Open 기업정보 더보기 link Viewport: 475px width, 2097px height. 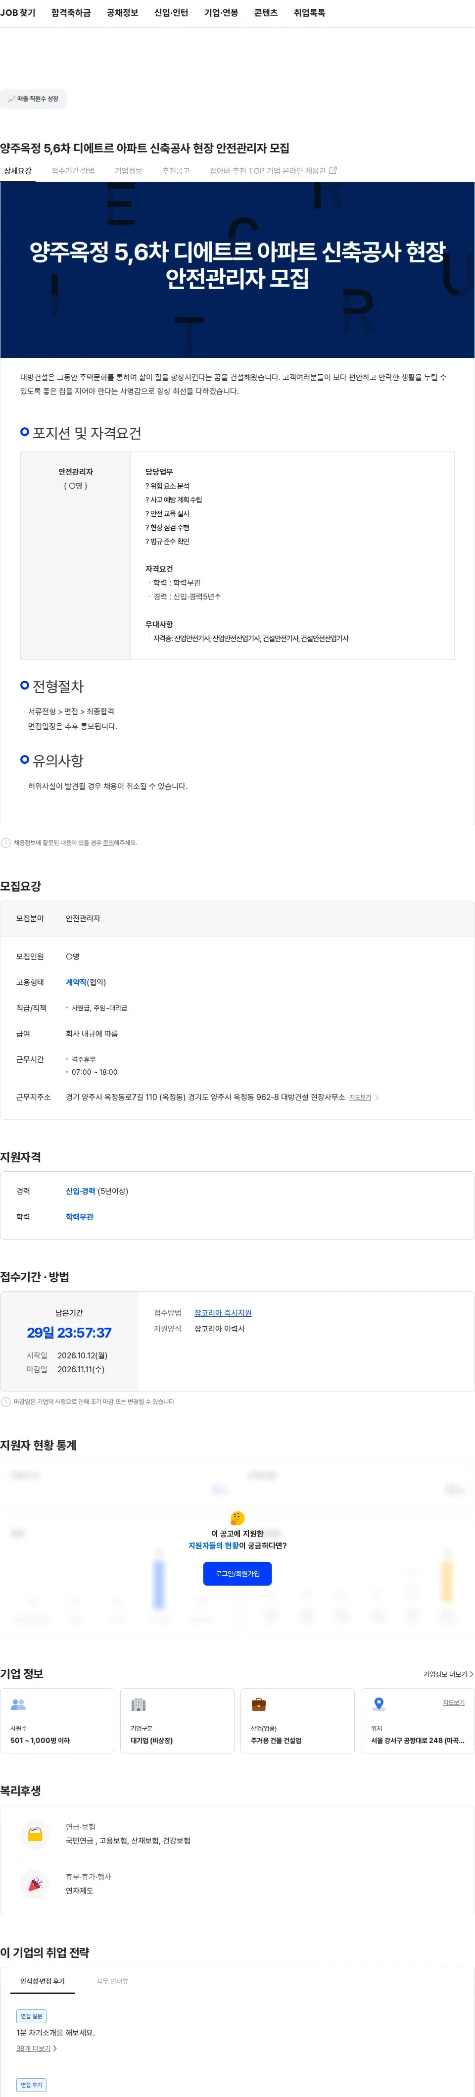448,1675
